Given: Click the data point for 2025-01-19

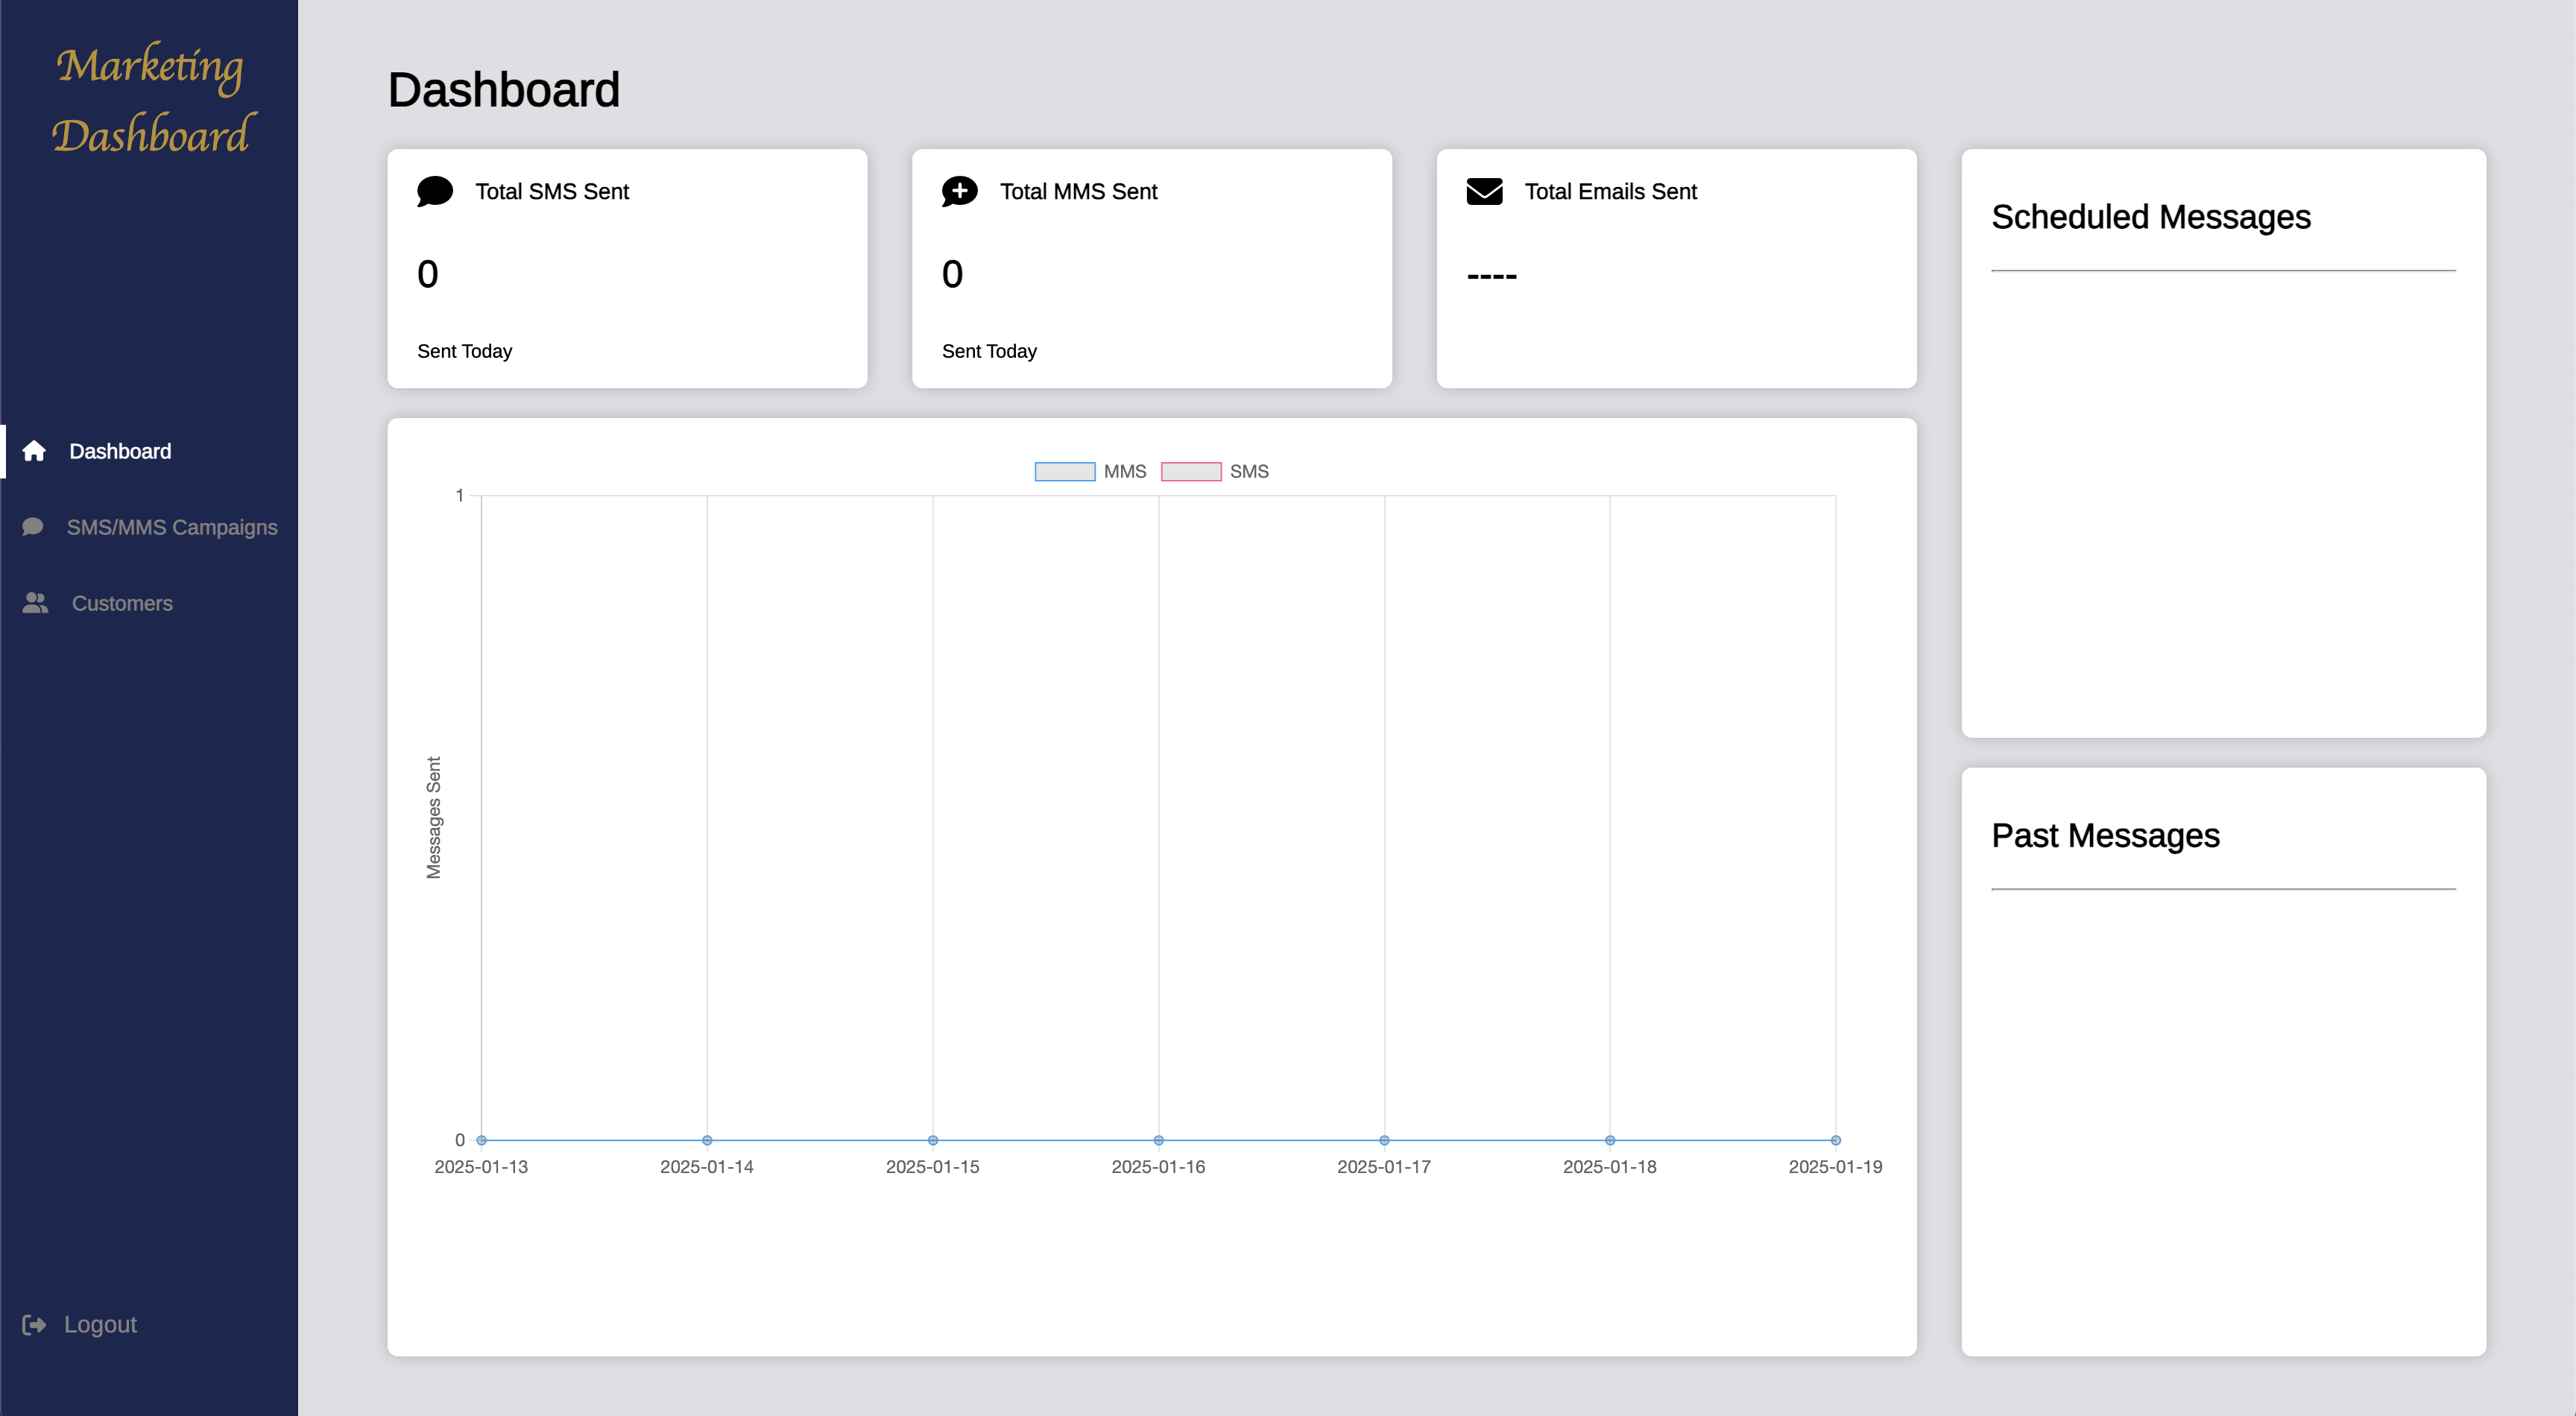Looking at the screenshot, I should (1836, 1140).
